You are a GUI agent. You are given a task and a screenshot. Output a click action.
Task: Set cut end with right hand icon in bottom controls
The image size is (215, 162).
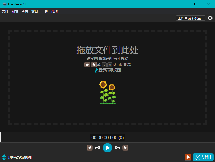[125, 148]
